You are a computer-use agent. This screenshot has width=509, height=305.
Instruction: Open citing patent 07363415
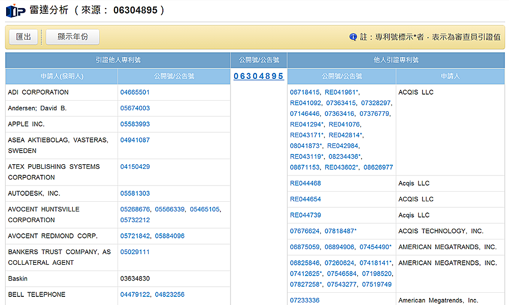pyautogui.click(x=341, y=103)
